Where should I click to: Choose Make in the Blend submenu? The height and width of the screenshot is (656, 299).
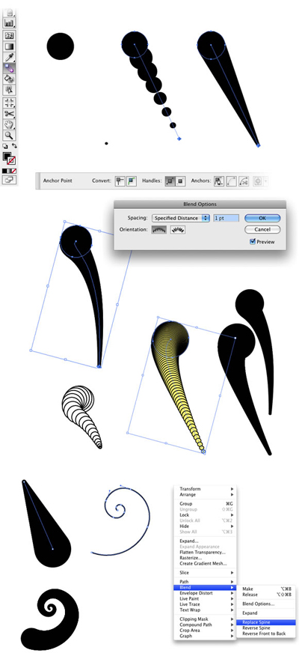[266, 589]
